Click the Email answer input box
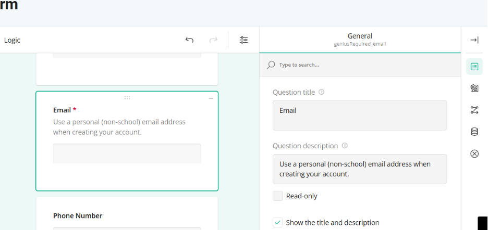Image resolution: width=488 pixels, height=230 pixels. (x=127, y=153)
